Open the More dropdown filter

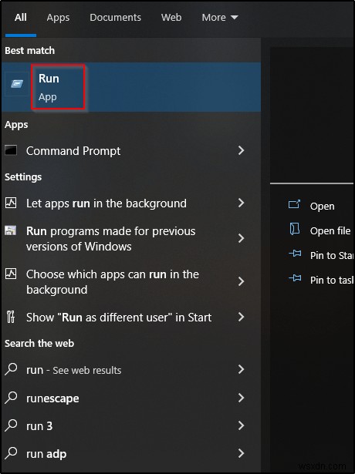[220, 18]
